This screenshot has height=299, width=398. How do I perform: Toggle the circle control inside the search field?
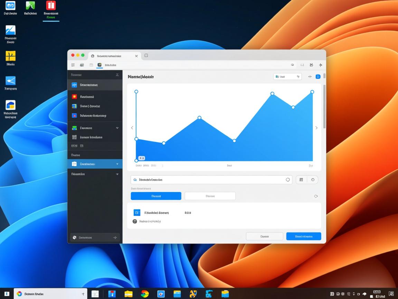coord(288,180)
